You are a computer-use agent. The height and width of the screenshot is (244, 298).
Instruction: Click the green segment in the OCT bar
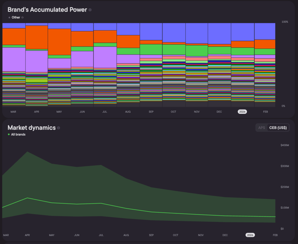point(173,49)
